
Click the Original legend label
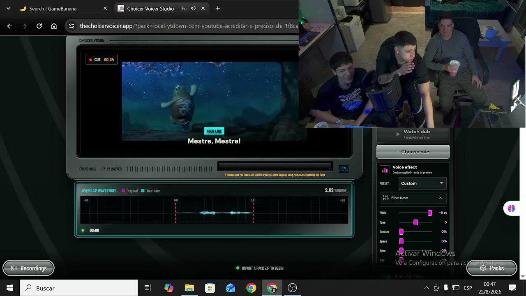click(130, 191)
